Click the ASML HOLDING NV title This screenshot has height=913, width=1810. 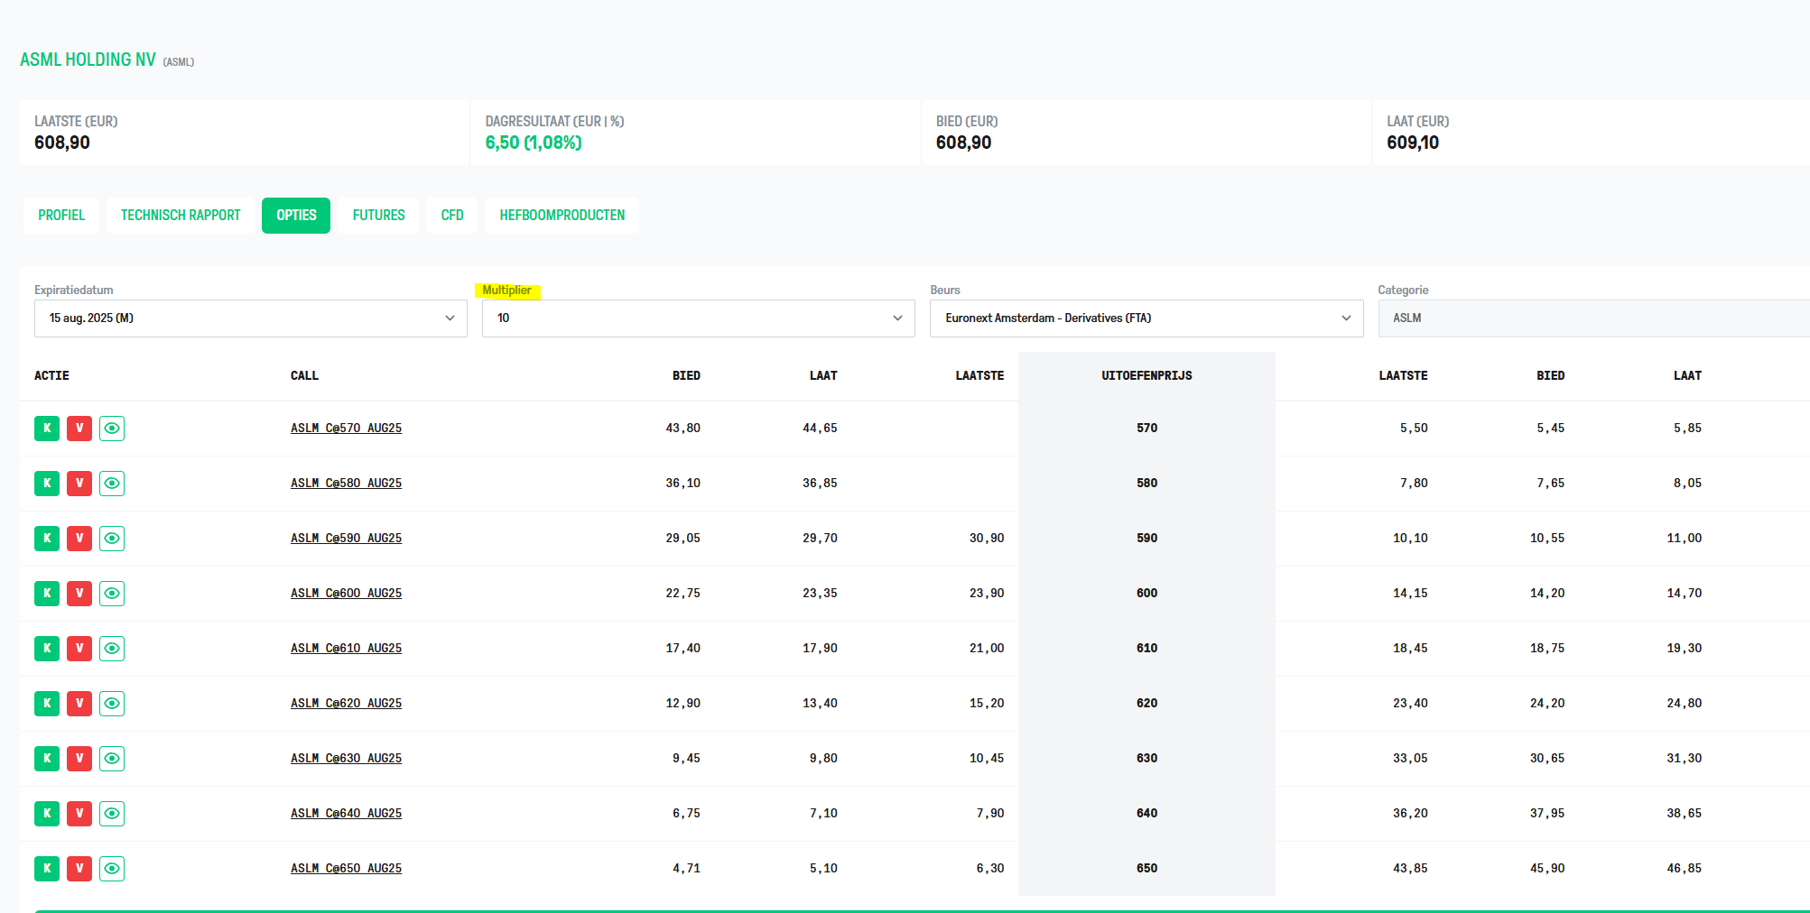pos(88,60)
